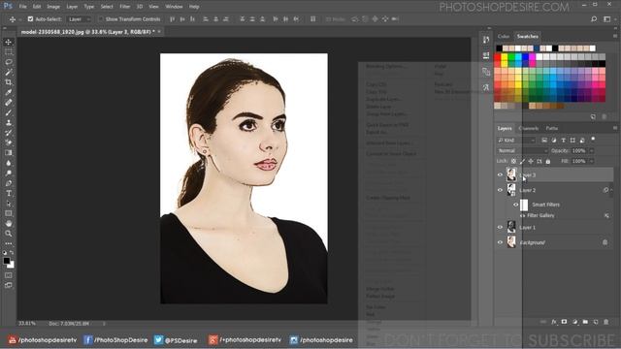Select the Zoom tool
The image size is (621, 349).
pyautogui.click(x=9, y=234)
